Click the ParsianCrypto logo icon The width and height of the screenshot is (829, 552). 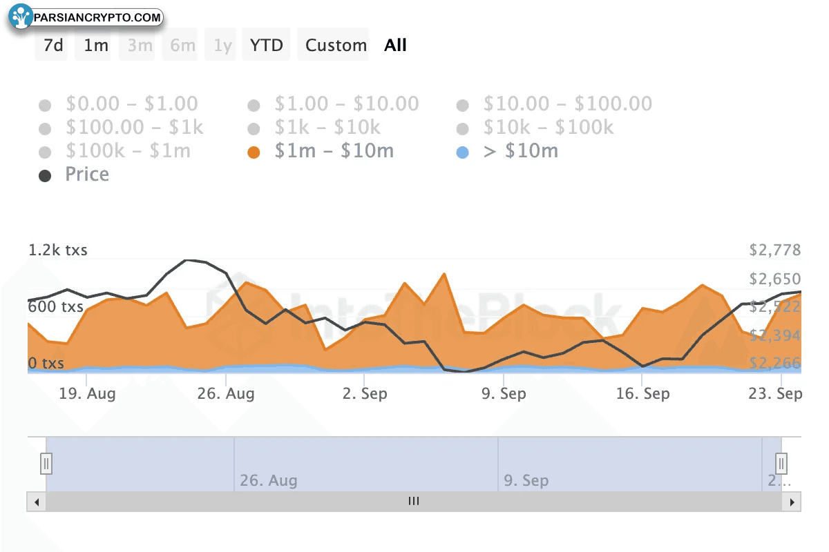pos(22,17)
